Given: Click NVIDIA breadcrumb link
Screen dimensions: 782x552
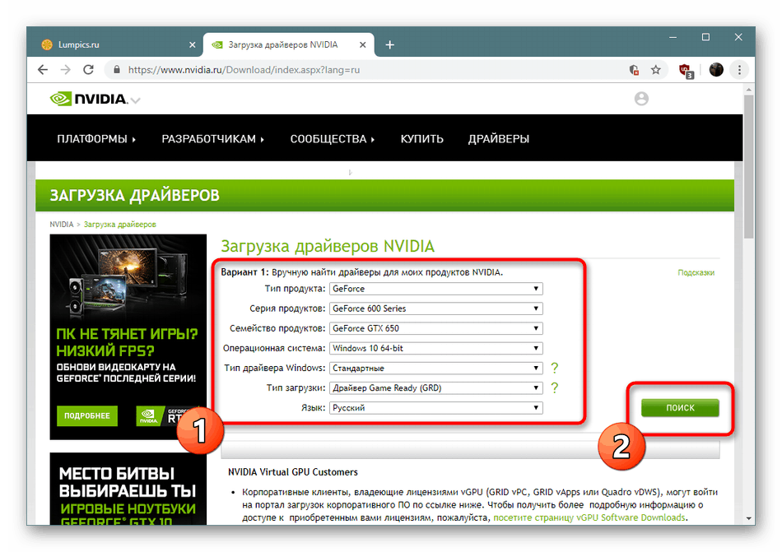Looking at the screenshot, I should (62, 225).
